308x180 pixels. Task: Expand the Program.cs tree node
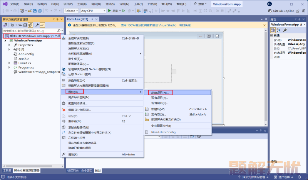[9, 68]
